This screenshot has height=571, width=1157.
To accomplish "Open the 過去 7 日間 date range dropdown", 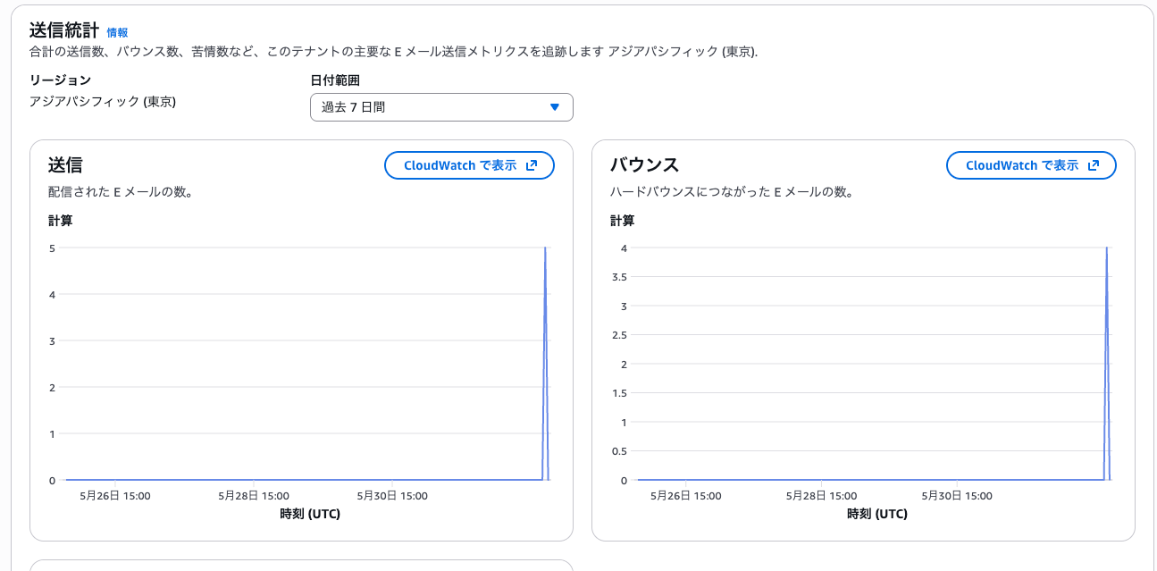I will pyautogui.click(x=441, y=107).
